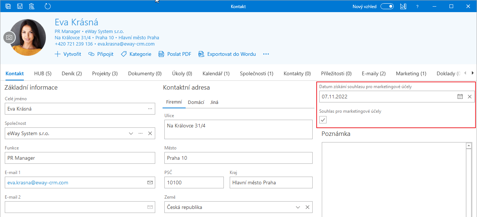Click the Delete trash icon

coord(32,6)
